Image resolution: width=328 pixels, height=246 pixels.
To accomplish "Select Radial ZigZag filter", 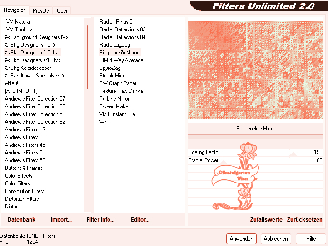I will pyautogui.click(x=114, y=45).
